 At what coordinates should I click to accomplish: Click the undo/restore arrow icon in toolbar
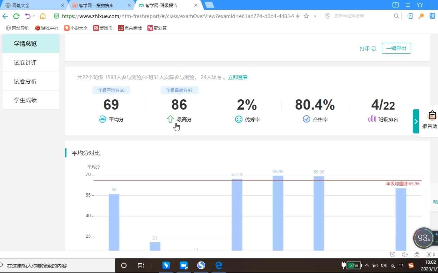click(x=28, y=16)
